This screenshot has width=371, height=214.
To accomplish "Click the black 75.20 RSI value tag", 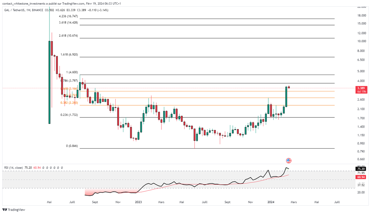I will point(361,169).
